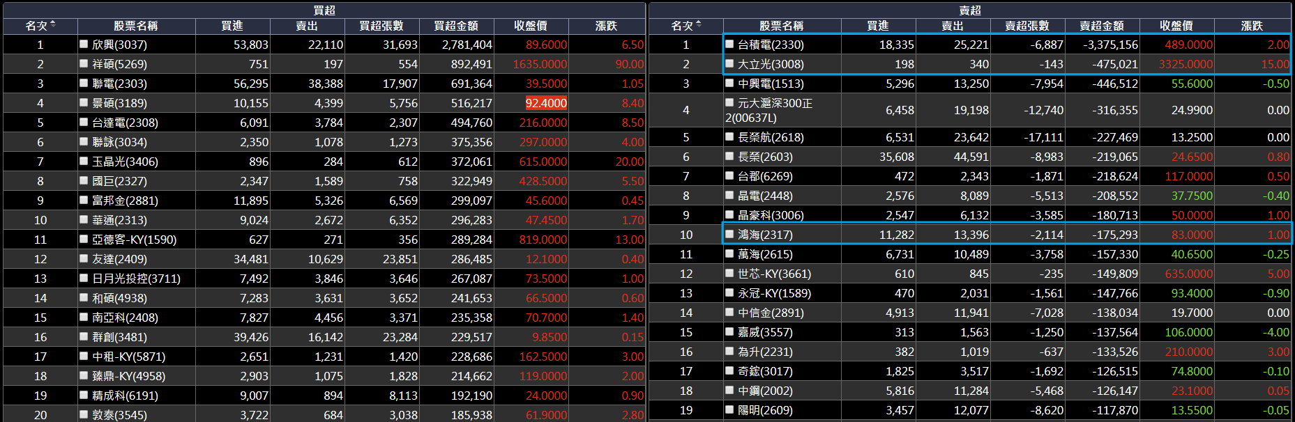This screenshot has width=1295, height=422.
Task: Click the 賣超 table title
Action: (x=970, y=10)
